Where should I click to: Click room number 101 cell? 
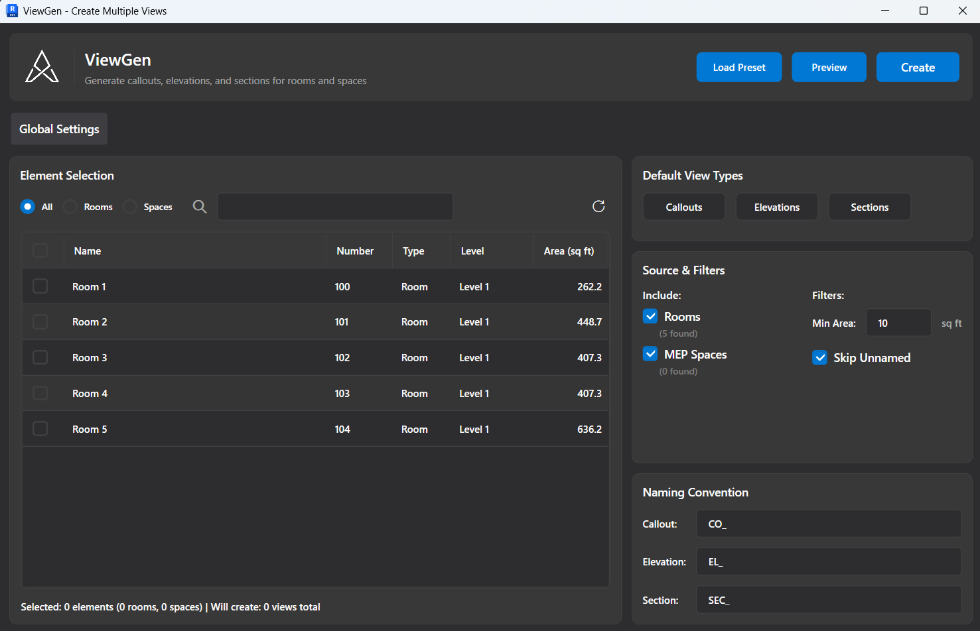pos(342,322)
